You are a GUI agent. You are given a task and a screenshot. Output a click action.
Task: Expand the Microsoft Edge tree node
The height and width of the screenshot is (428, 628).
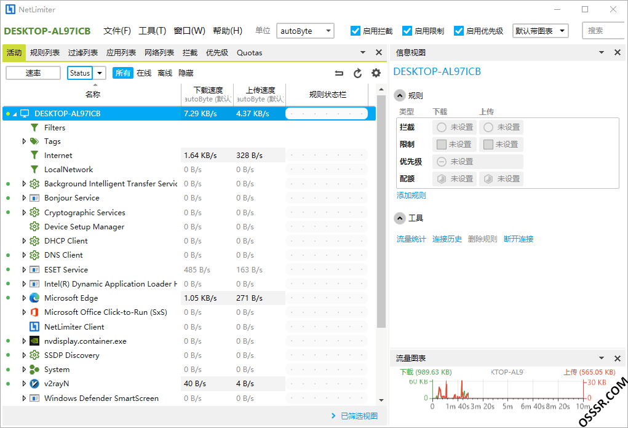24,298
